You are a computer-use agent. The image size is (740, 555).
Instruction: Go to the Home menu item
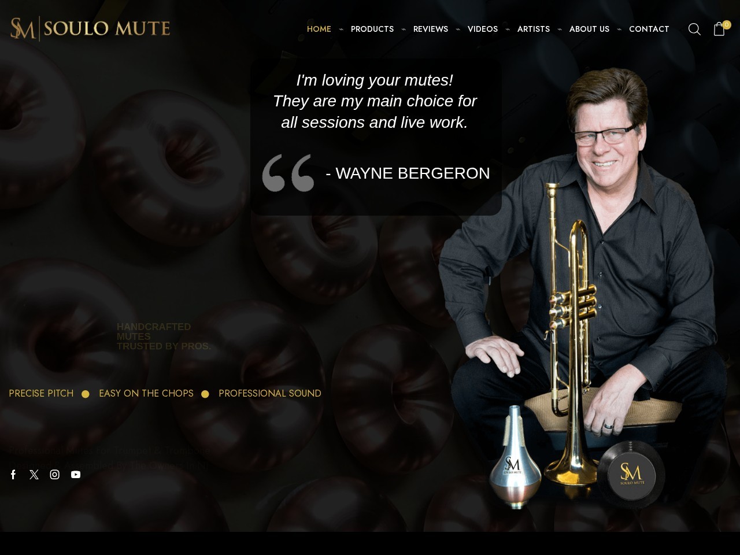point(319,29)
